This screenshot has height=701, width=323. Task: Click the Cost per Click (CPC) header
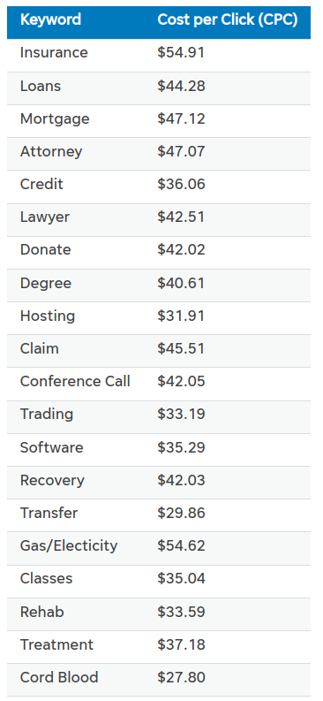(228, 20)
